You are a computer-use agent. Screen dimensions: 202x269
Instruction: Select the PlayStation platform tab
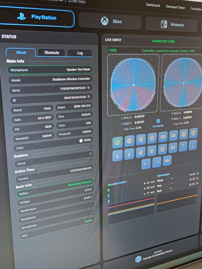[36, 17]
